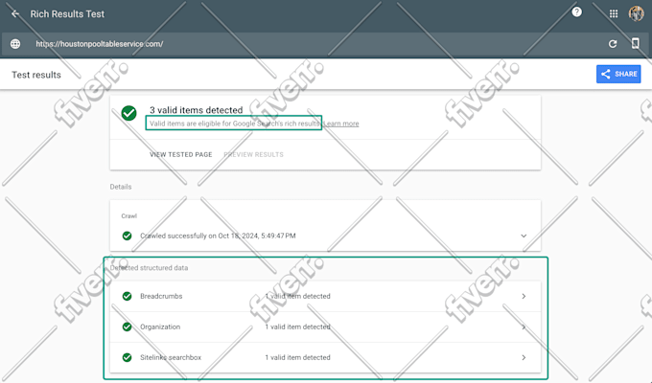Click the Crawl label above the crawl row
The height and width of the screenshot is (383, 652).
128,216
